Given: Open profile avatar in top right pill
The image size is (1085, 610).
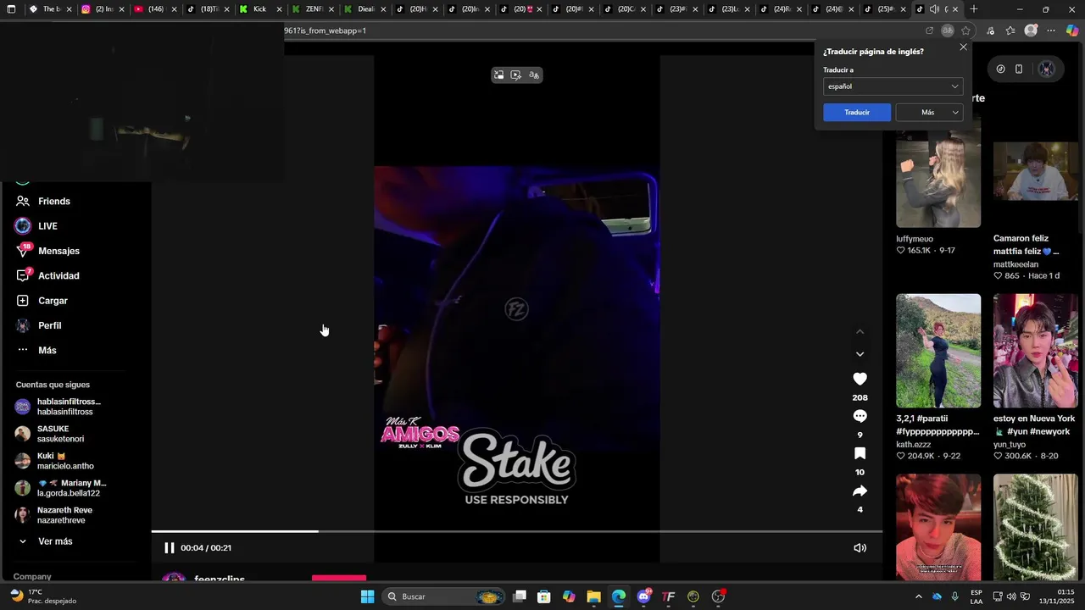Looking at the screenshot, I should [x=1046, y=69].
